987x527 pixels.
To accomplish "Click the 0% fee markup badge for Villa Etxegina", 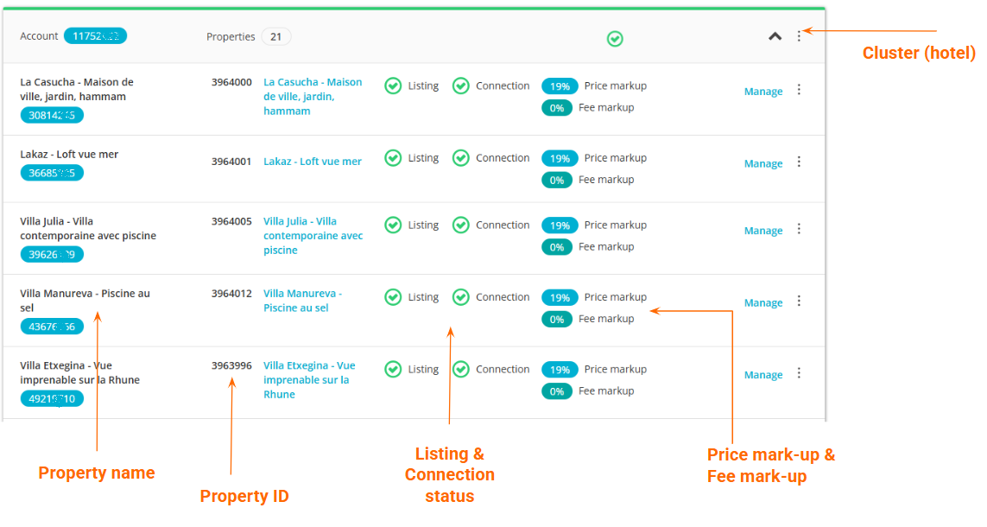I will [x=557, y=391].
